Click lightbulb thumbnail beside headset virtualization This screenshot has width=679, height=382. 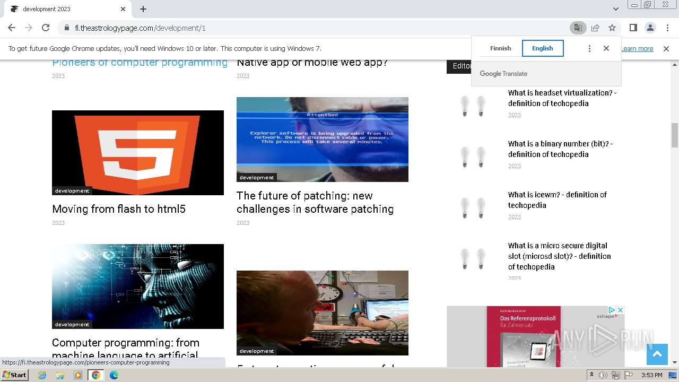click(x=473, y=106)
